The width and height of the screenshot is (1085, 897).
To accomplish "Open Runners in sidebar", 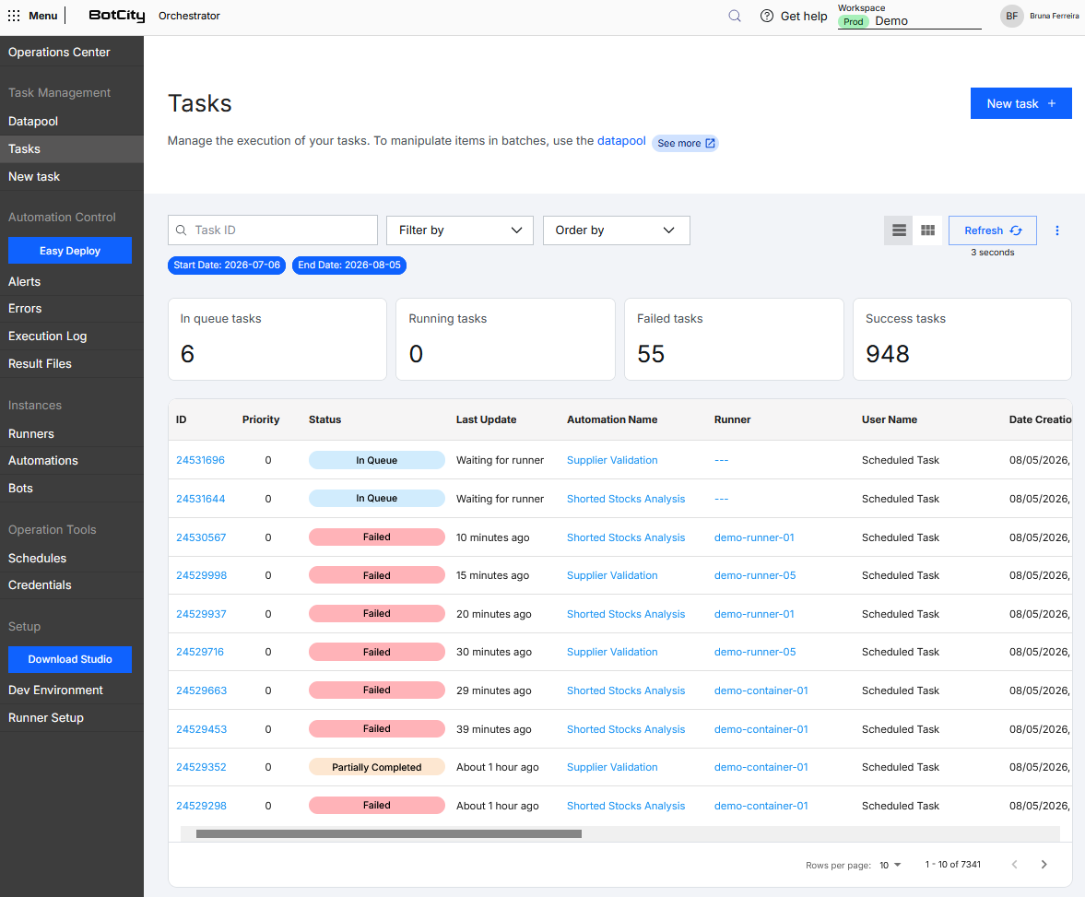I will pyautogui.click(x=72, y=434).
